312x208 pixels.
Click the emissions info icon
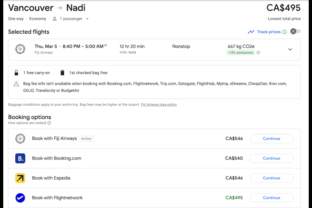258,53
